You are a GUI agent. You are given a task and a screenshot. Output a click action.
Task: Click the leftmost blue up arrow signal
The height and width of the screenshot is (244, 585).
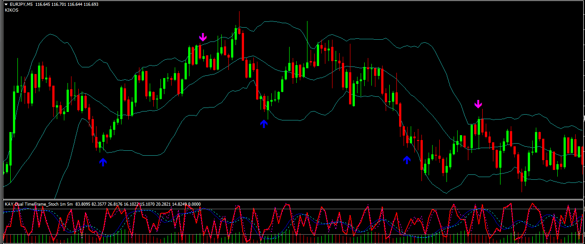pyautogui.click(x=103, y=162)
